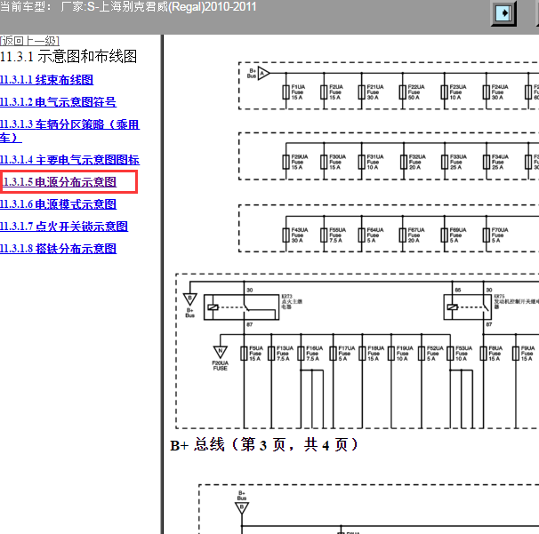The height and width of the screenshot is (534, 539).
Task: Click the F2UA Fuse 15 A label
Action: point(336,92)
